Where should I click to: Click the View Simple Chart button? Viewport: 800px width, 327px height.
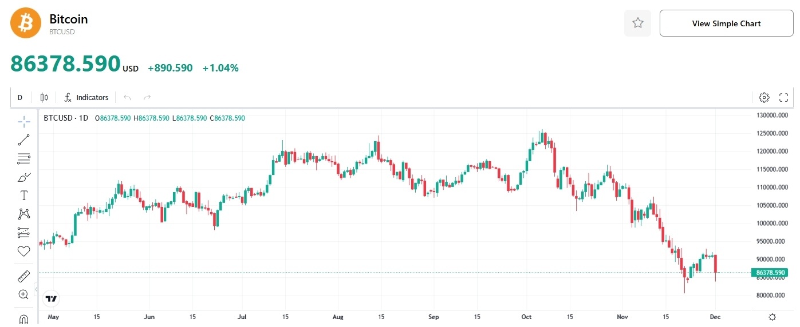click(x=726, y=23)
